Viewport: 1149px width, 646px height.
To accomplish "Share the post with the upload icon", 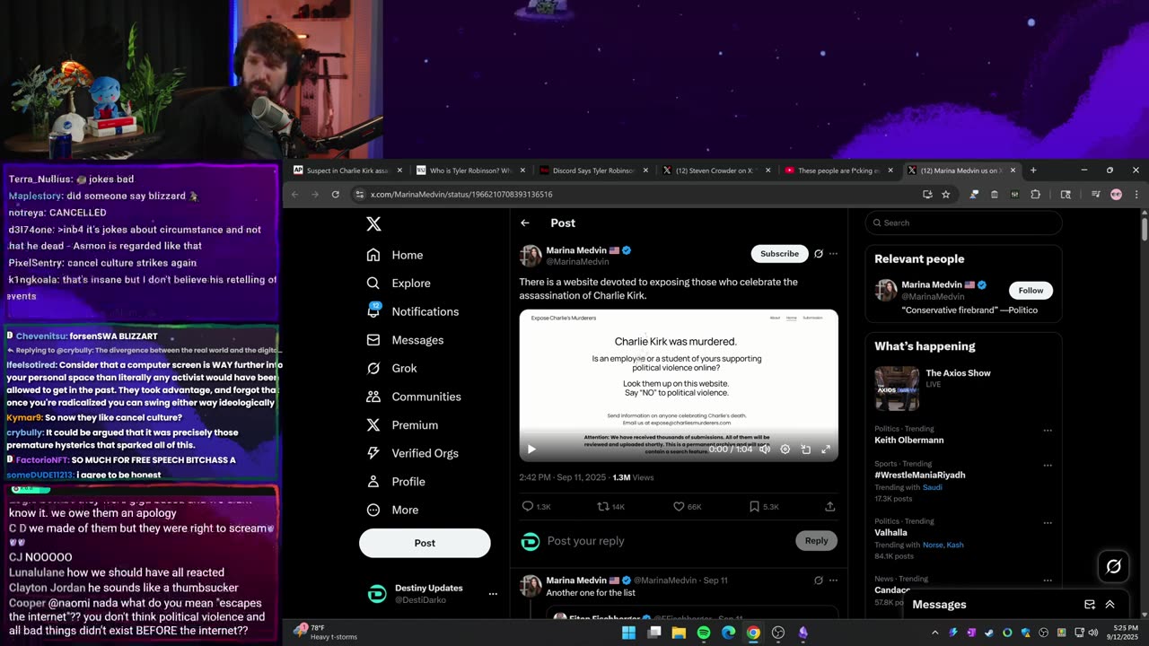I will pos(830,507).
